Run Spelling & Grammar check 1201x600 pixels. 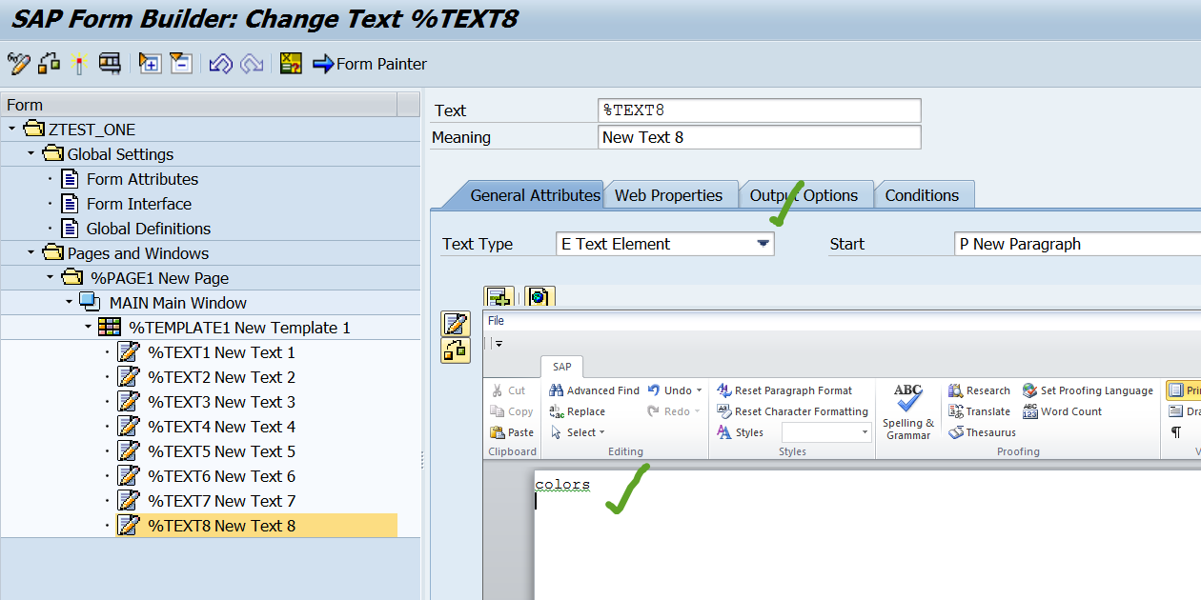(x=908, y=411)
